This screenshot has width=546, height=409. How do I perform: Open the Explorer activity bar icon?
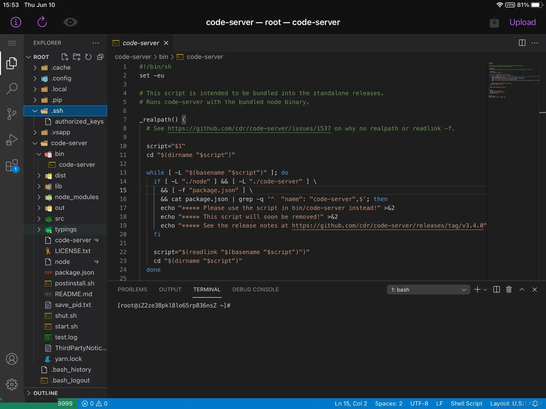(x=12, y=63)
